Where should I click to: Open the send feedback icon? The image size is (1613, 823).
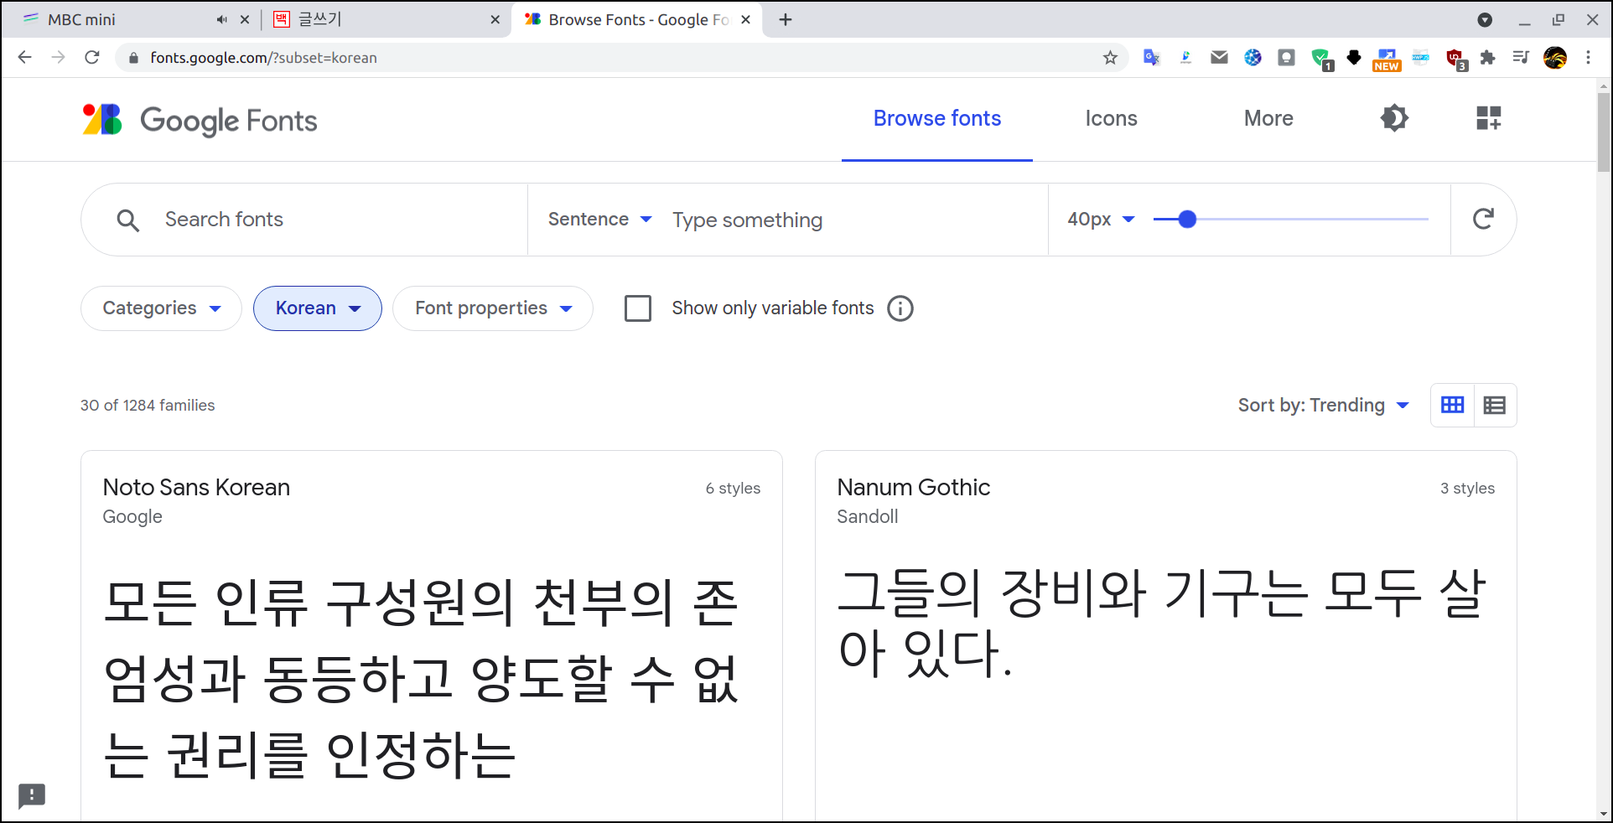pyautogui.click(x=32, y=795)
